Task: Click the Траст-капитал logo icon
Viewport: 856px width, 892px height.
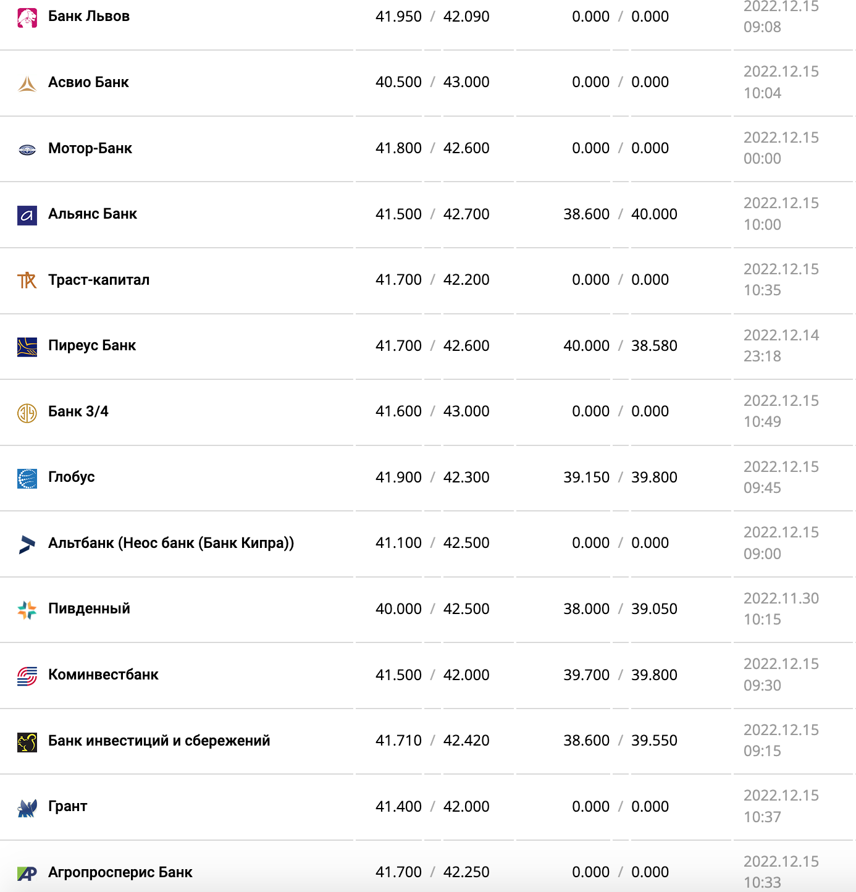Action: click(27, 280)
